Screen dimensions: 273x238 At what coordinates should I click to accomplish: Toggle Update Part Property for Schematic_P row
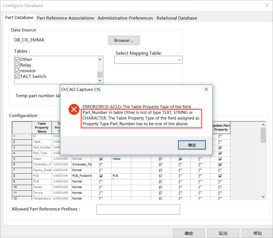220,165
